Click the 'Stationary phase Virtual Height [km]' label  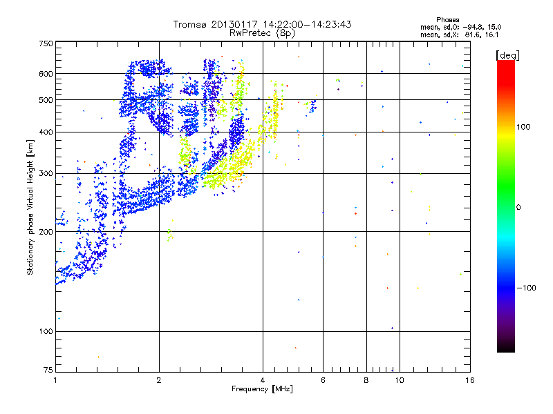tap(30, 207)
